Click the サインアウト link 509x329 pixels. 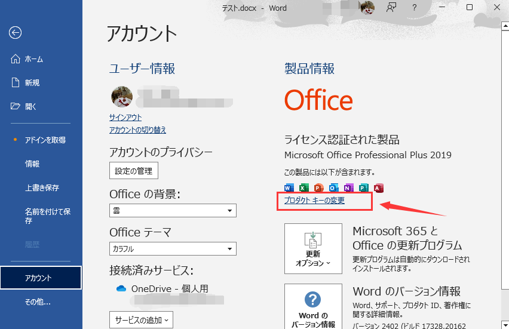[125, 118]
